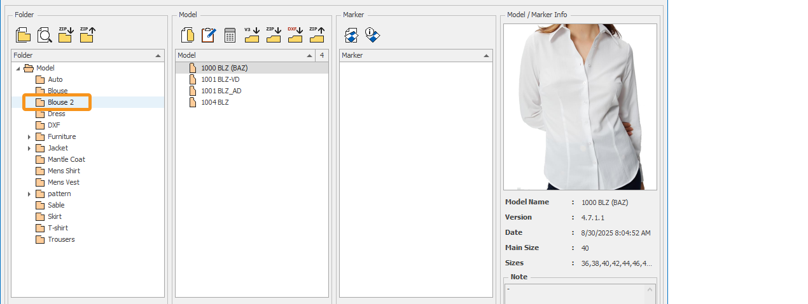Click the new folder icon in Folder panel
Screen dimensions: 808x304
click(x=23, y=35)
